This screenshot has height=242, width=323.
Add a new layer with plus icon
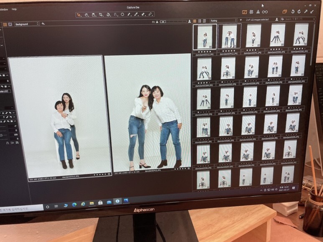click(43, 24)
